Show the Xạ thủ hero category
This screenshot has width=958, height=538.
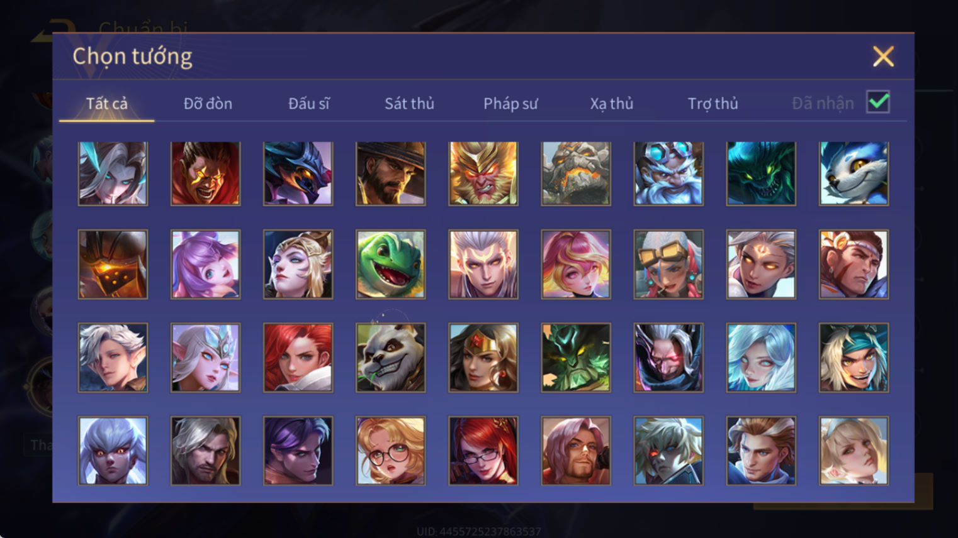611,104
